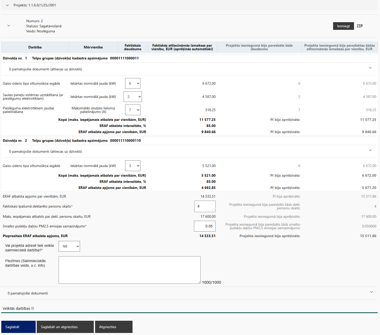Screen dimensions: 380x335
Task: Expand supporting documents for apartment 2
Action: click(370, 150)
